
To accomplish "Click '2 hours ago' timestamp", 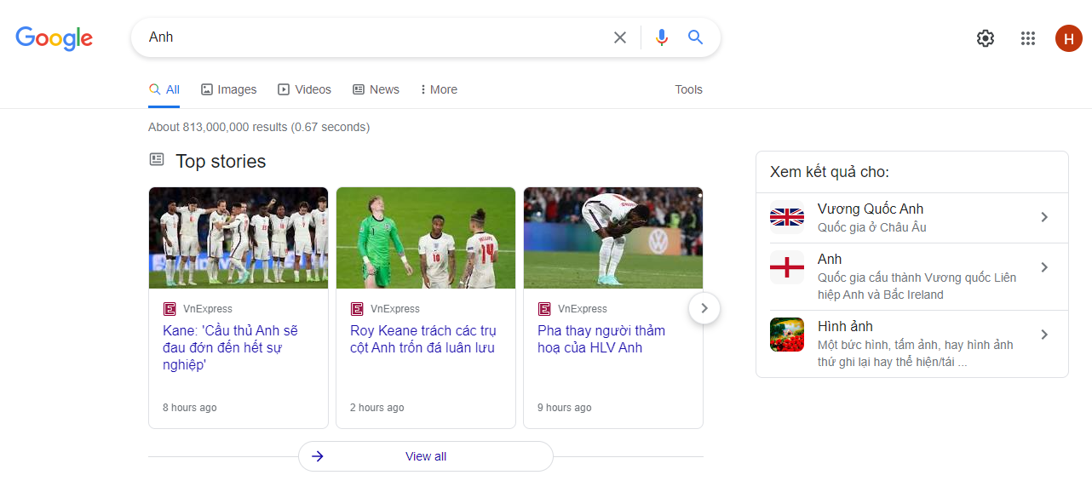I will click(376, 408).
